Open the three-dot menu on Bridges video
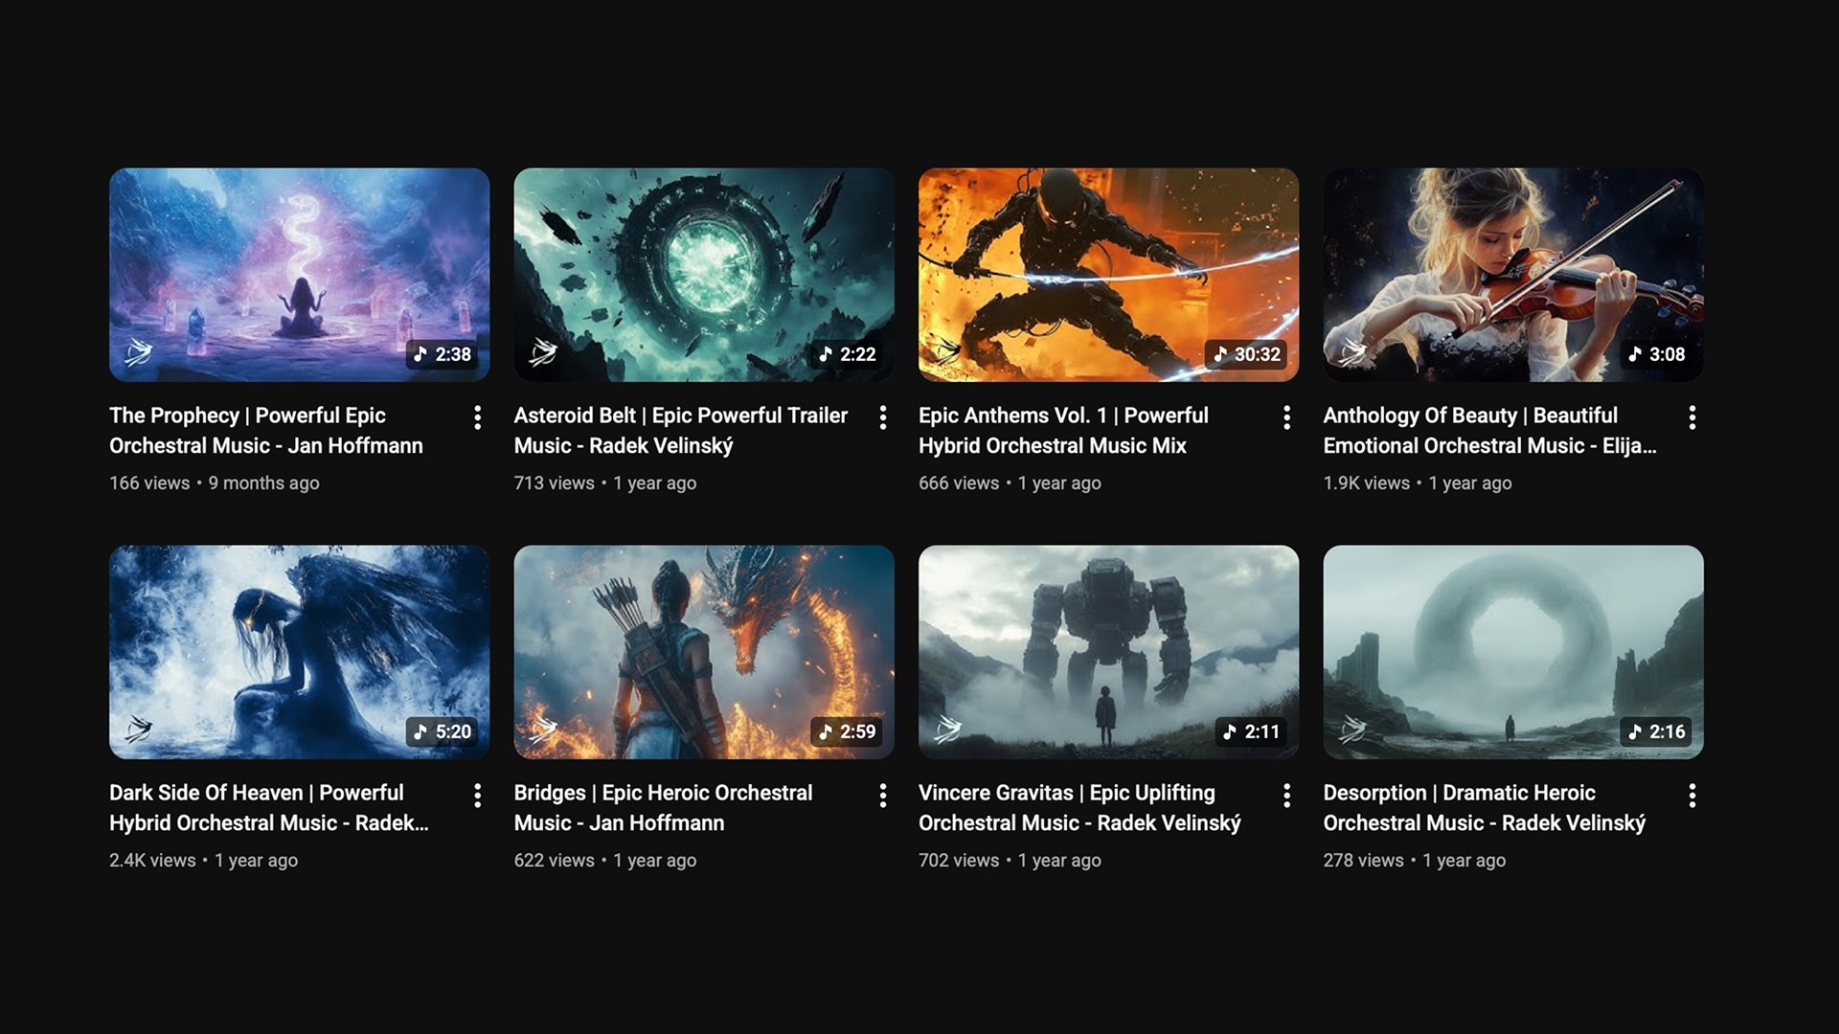1839x1034 pixels. coord(883,796)
